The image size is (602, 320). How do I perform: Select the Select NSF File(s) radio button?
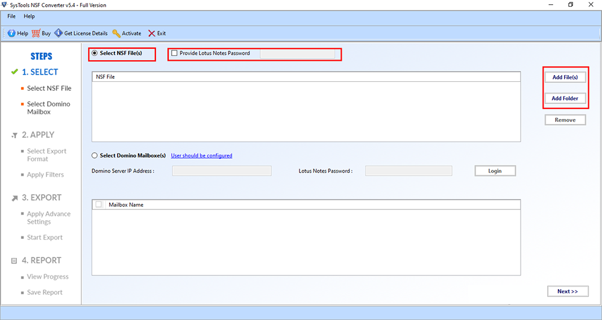95,54
